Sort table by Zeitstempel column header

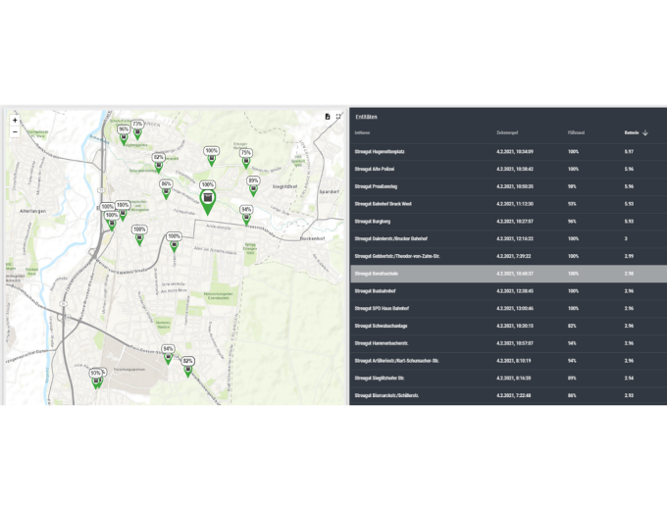pos(507,132)
